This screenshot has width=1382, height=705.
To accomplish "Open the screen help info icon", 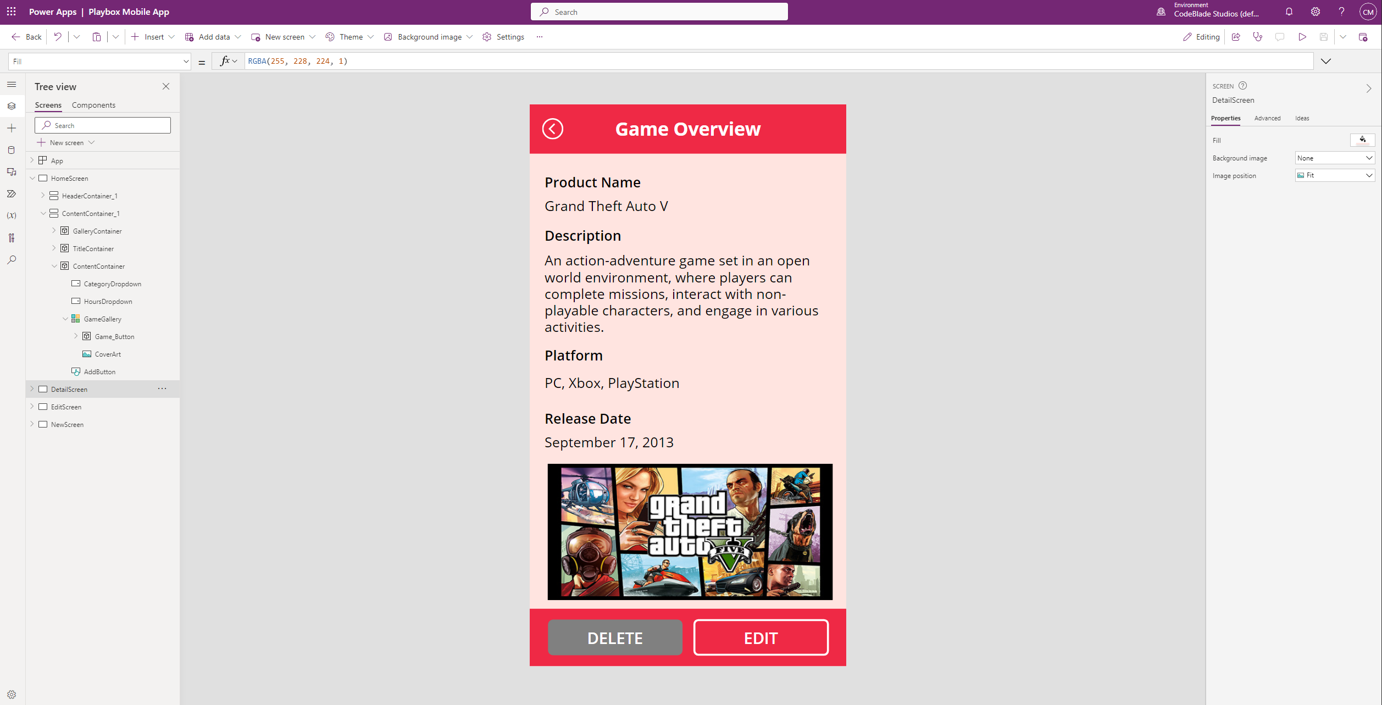I will tap(1242, 86).
